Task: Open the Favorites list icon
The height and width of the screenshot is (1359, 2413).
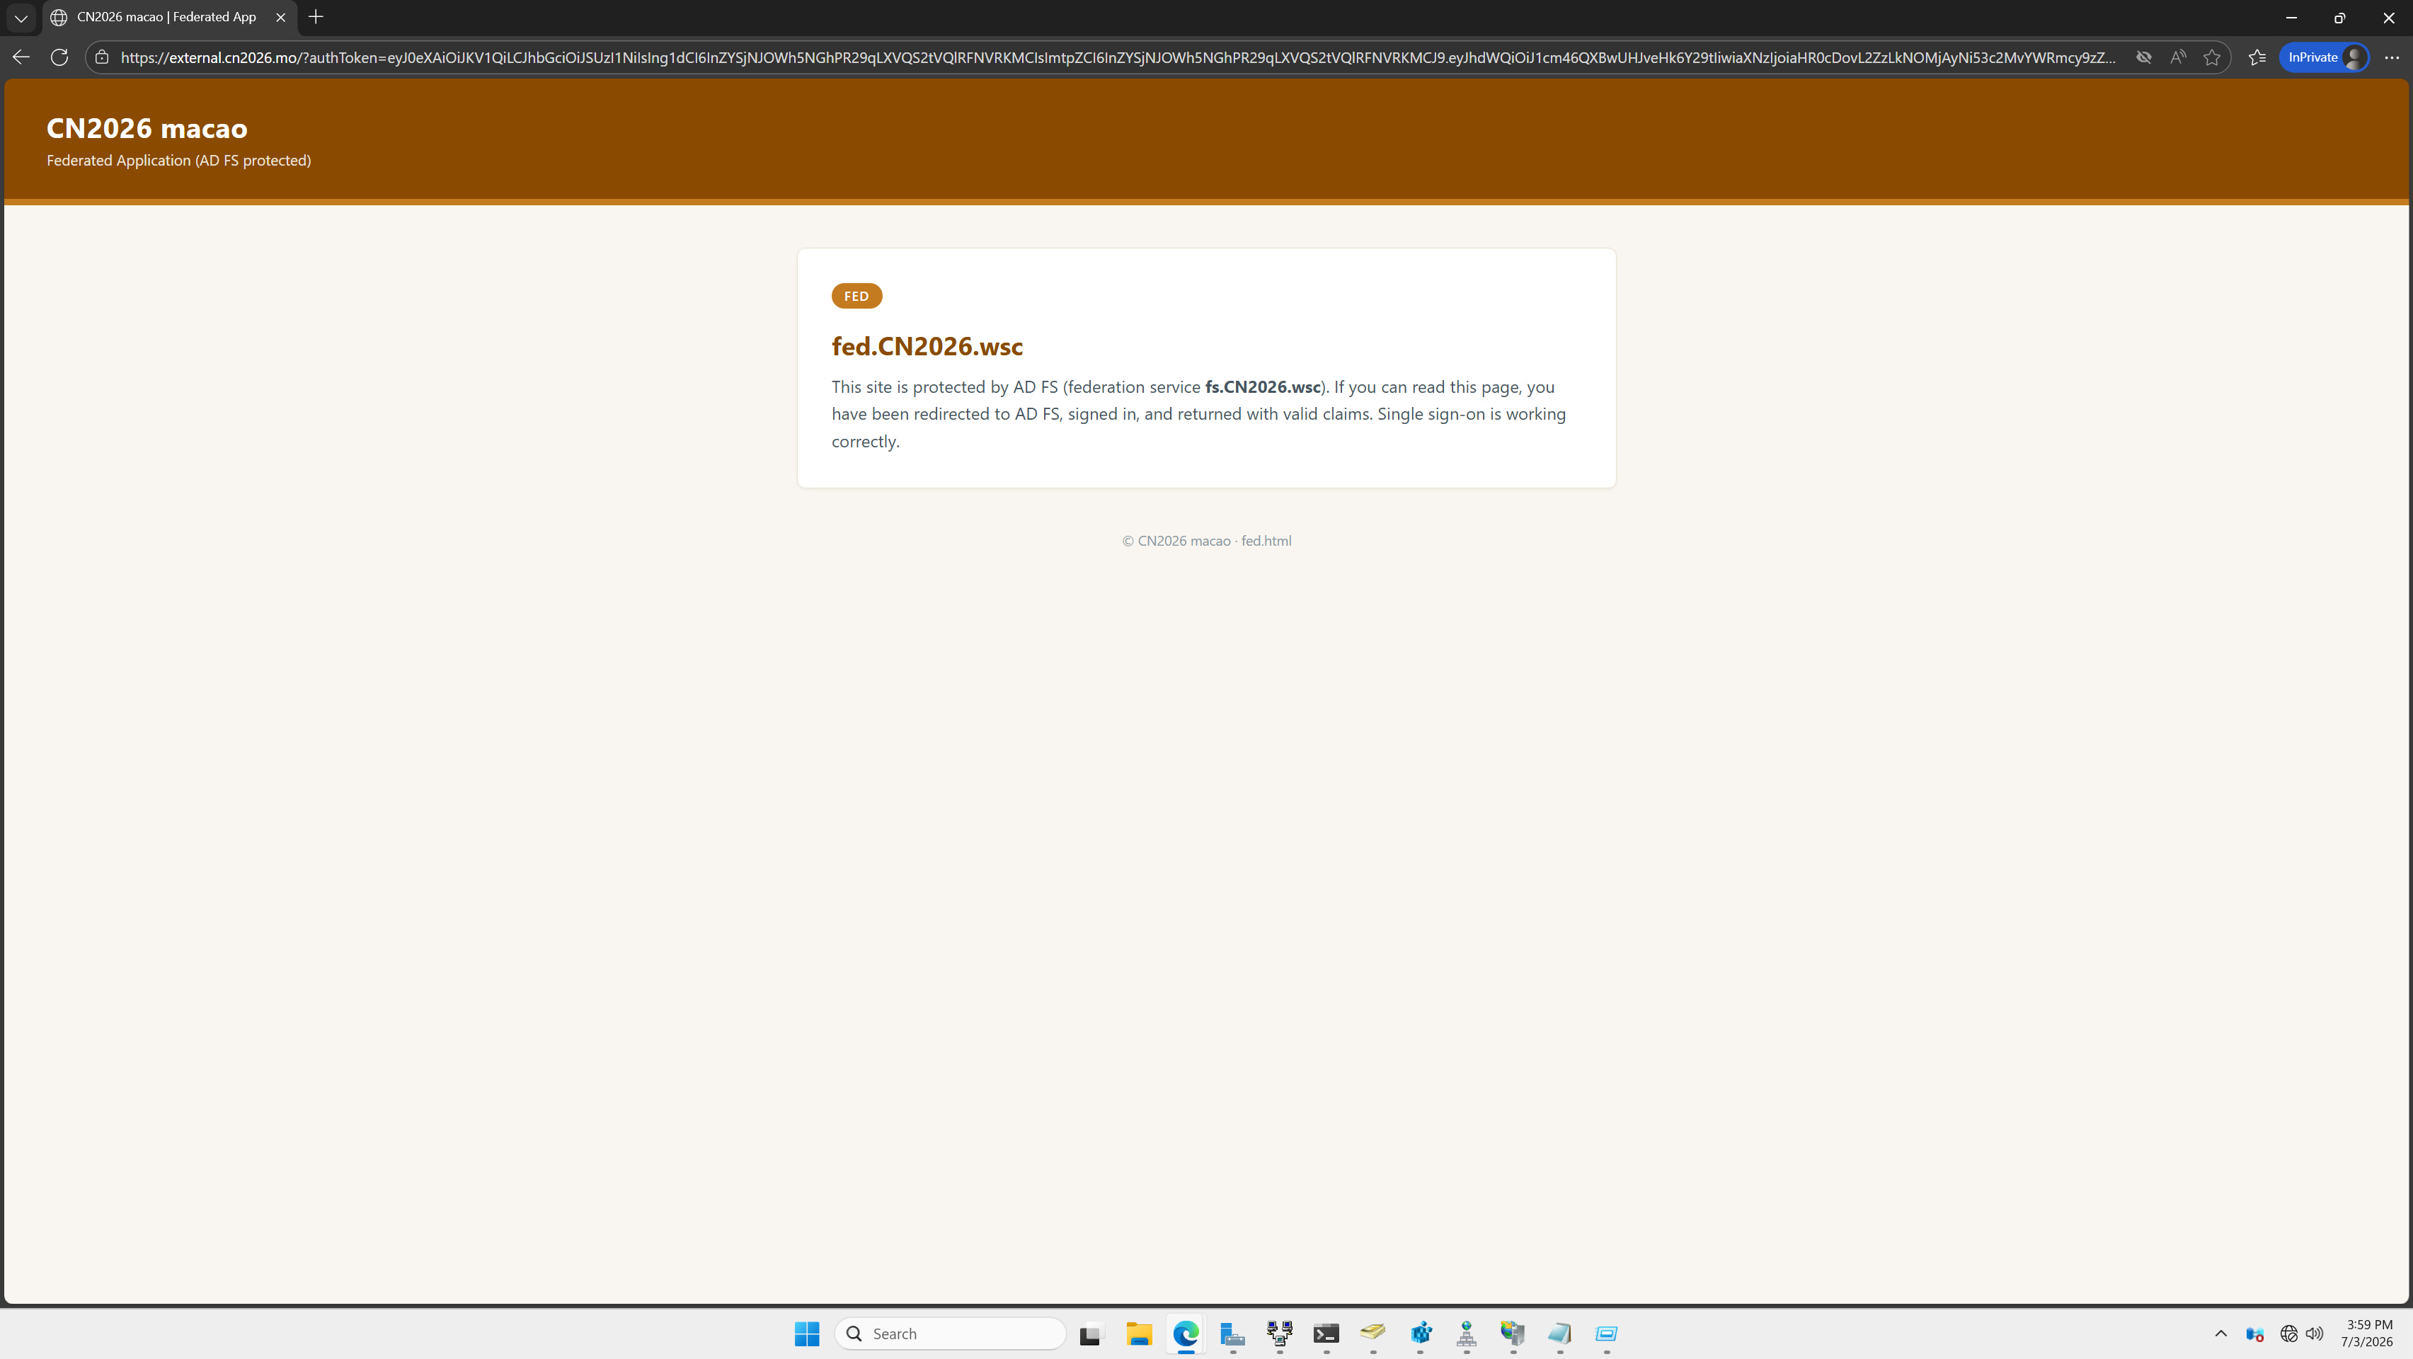Action: (x=2257, y=57)
